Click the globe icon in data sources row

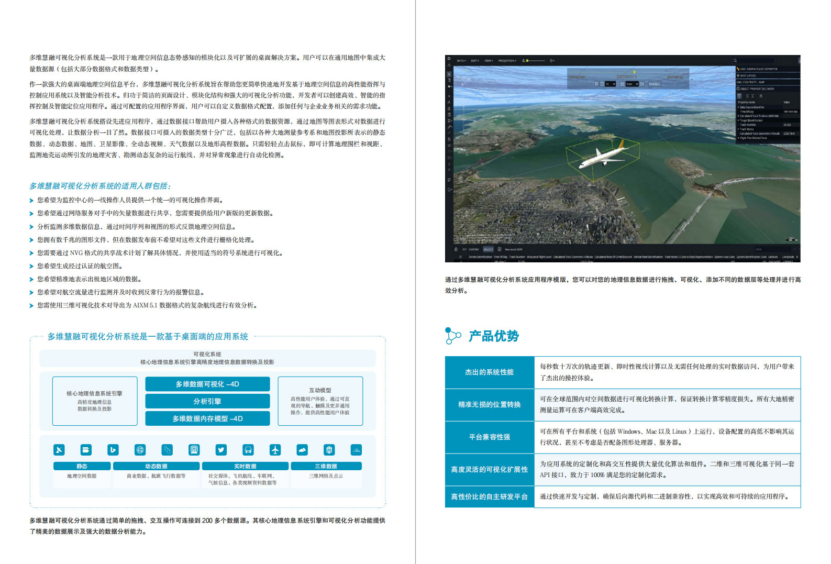(x=140, y=450)
